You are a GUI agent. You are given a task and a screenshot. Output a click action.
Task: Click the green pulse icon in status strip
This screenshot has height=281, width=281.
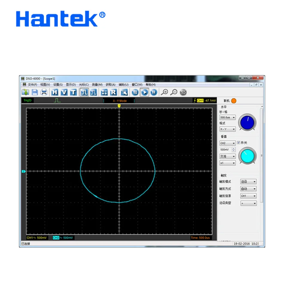(x=57, y=100)
